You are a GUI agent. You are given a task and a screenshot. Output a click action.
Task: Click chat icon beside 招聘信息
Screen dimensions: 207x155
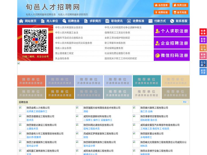[64, 21]
